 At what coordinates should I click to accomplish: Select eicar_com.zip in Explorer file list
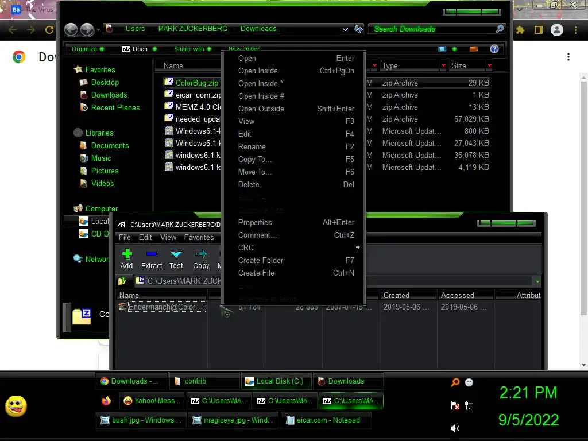tap(198, 95)
